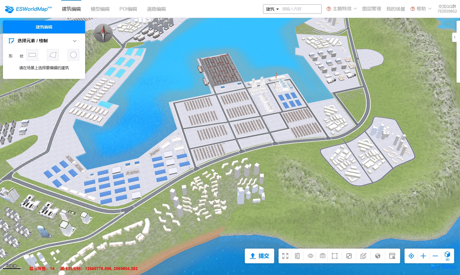The width and height of the screenshot is (460, 275).
Task: Click the 提交 submit button
Action: tap(260, 256)
